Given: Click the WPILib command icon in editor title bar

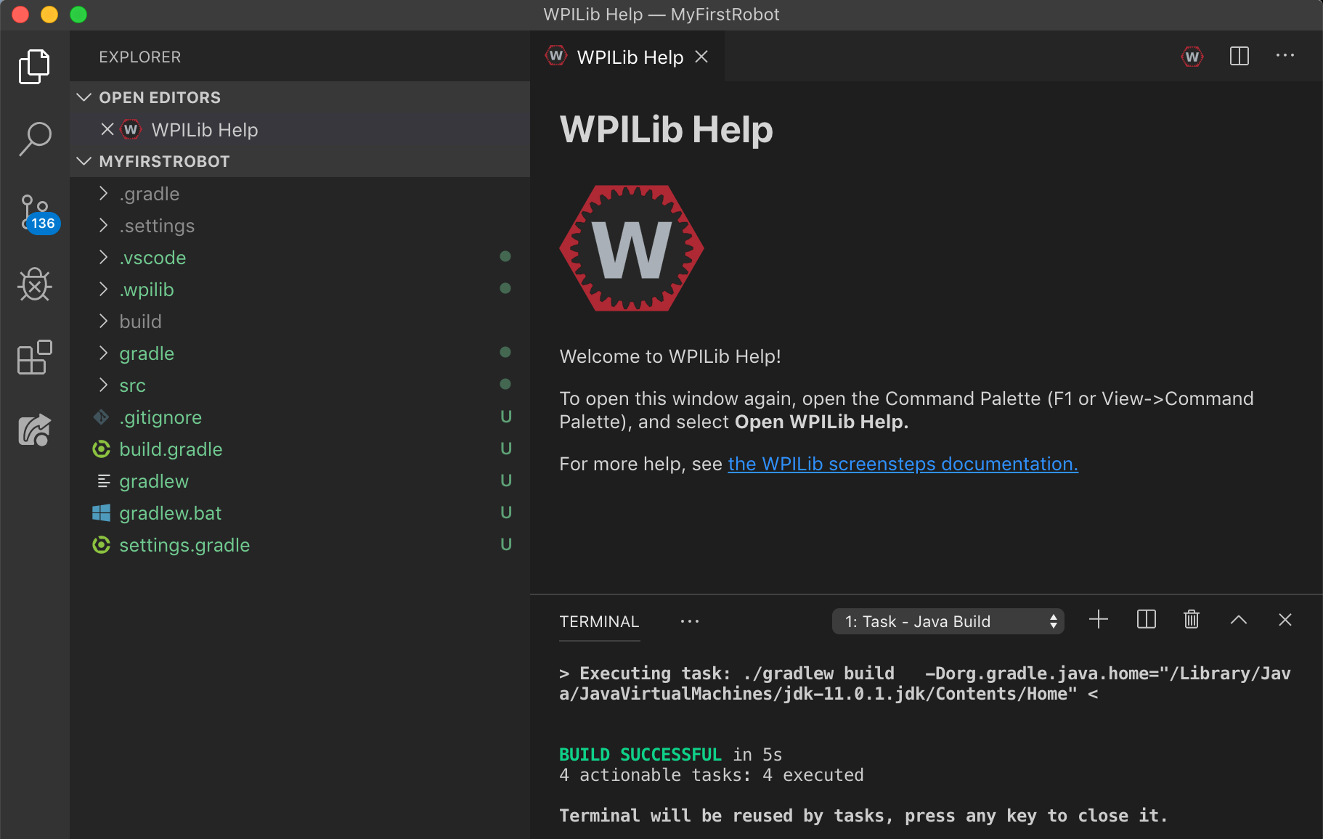Looking at the screenshot, I should click(x=1192, y=57).
